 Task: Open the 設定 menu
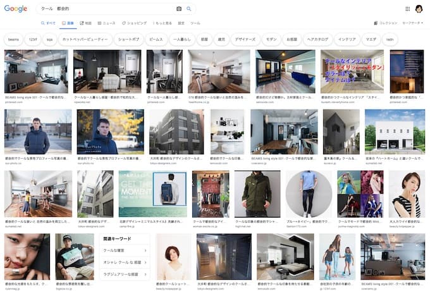[181, 23]
